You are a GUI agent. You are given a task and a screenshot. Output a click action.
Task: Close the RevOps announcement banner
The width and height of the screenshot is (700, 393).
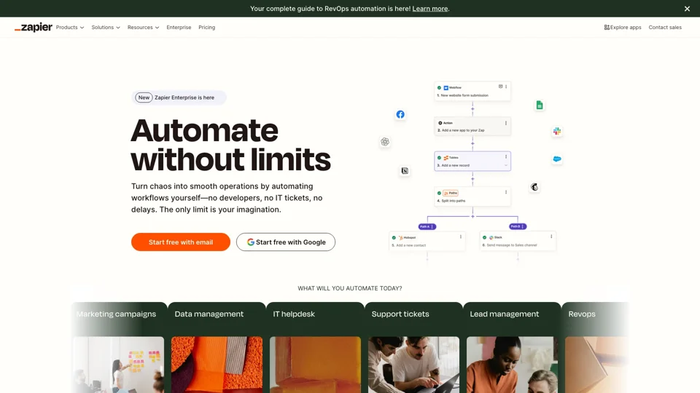coord(687,9)
